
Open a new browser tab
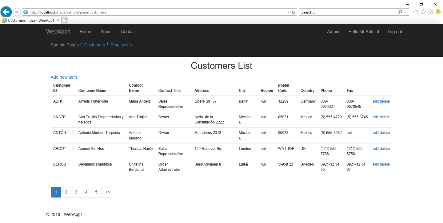pos(65,20)
